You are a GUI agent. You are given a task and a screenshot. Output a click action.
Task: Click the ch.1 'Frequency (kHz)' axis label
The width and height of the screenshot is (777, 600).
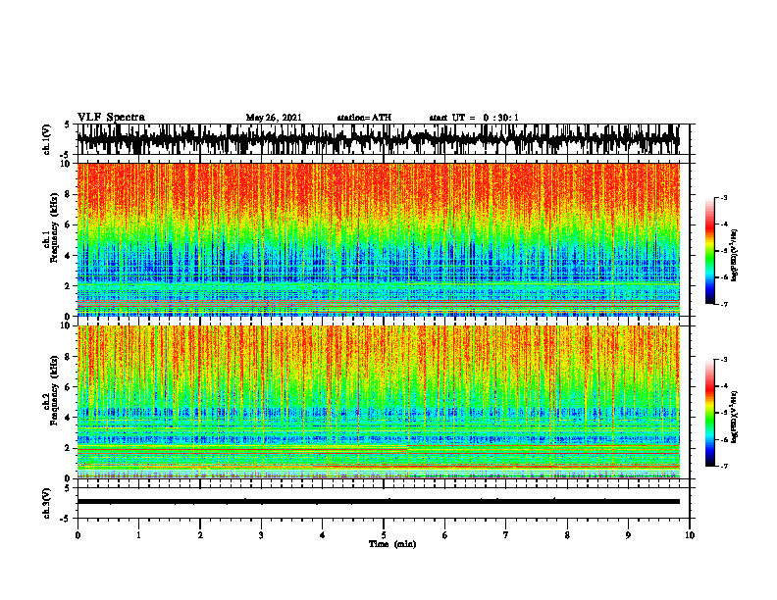coord(54,227)
